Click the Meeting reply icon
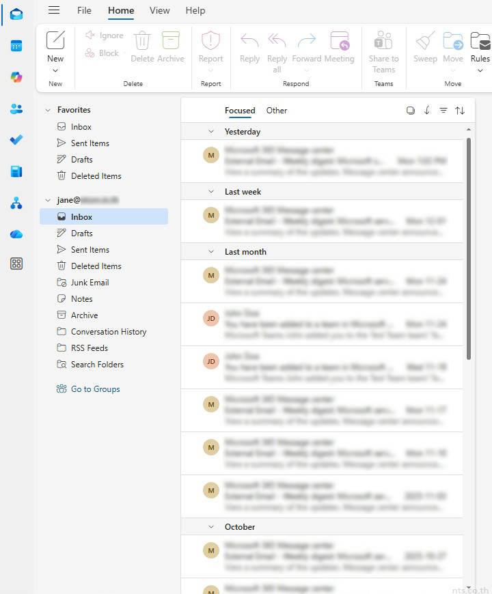 pos(339,40)
